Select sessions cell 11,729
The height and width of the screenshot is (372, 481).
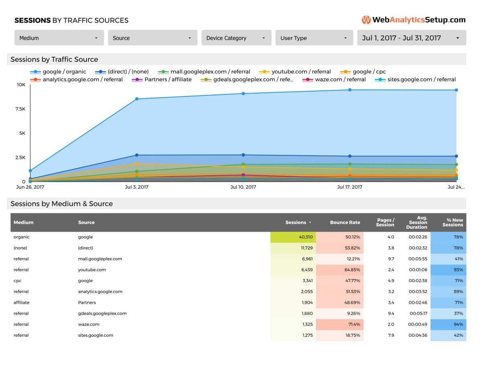(293, 248)
